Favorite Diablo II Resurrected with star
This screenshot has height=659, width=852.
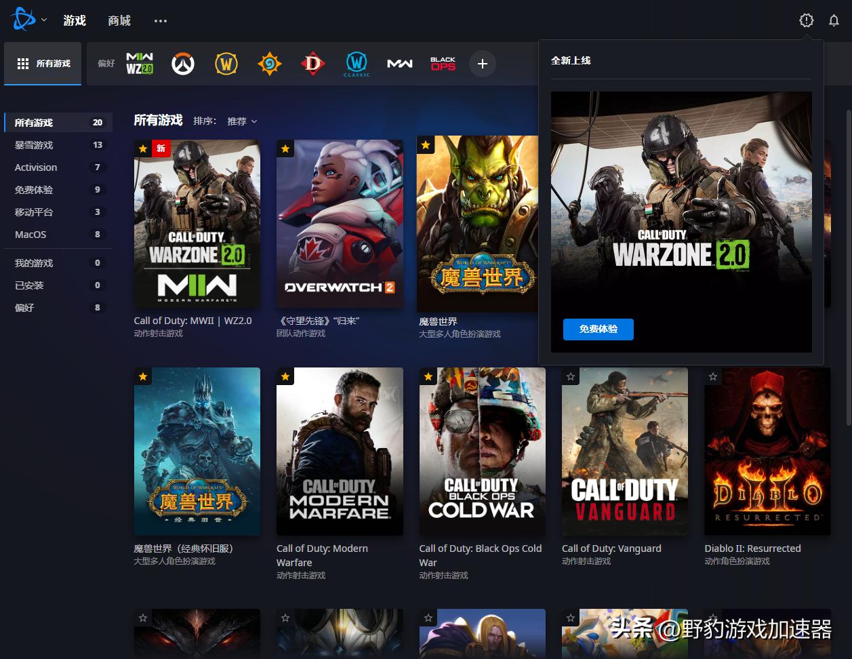click(713, 376)
